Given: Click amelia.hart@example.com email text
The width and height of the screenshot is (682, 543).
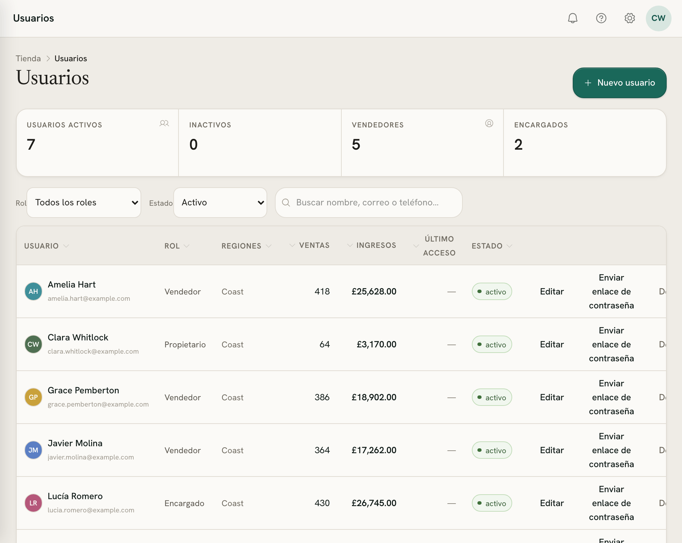Looking at the screenshot, I should point(89,299).
